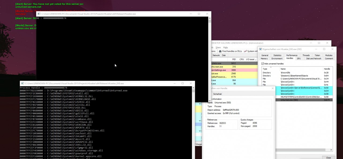
Task: Select the process row with PID 316
Action: pos(234,67)
